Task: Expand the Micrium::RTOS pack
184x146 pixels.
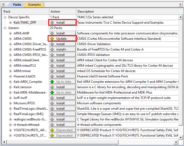Action: (x=10, y=103)
